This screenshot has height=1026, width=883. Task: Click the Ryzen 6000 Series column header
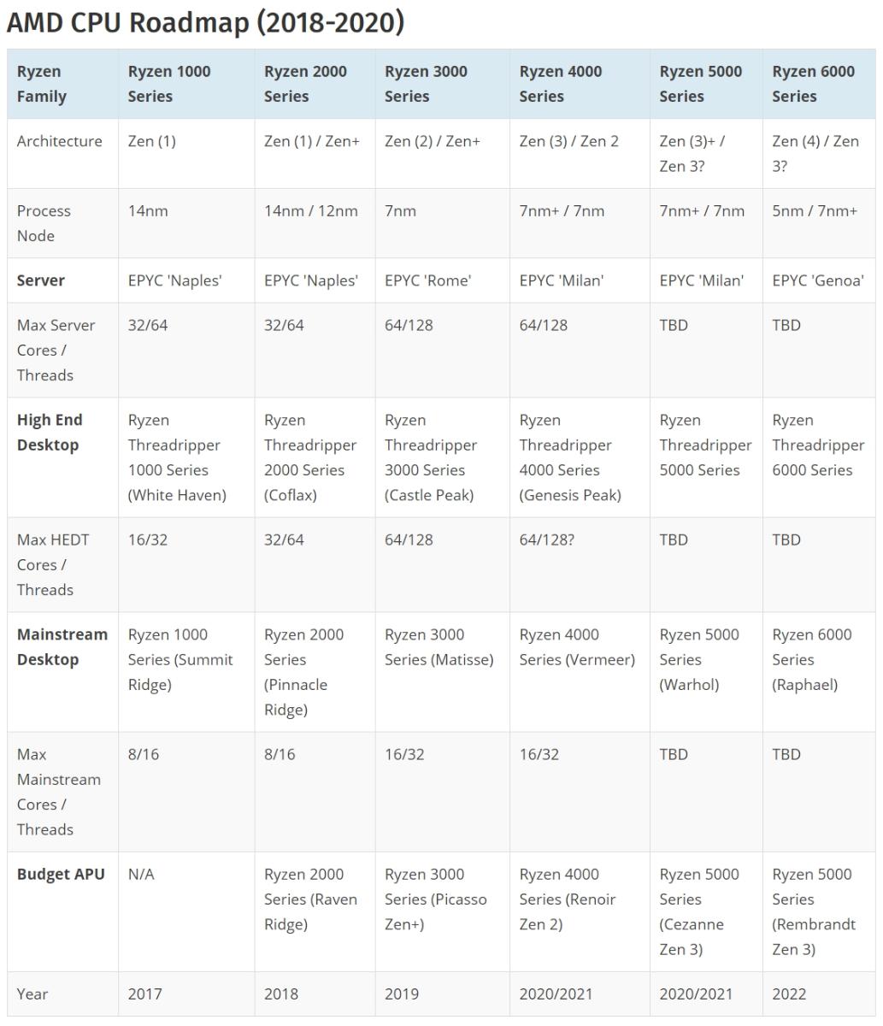pyautogui.click(x=813, y=84)
